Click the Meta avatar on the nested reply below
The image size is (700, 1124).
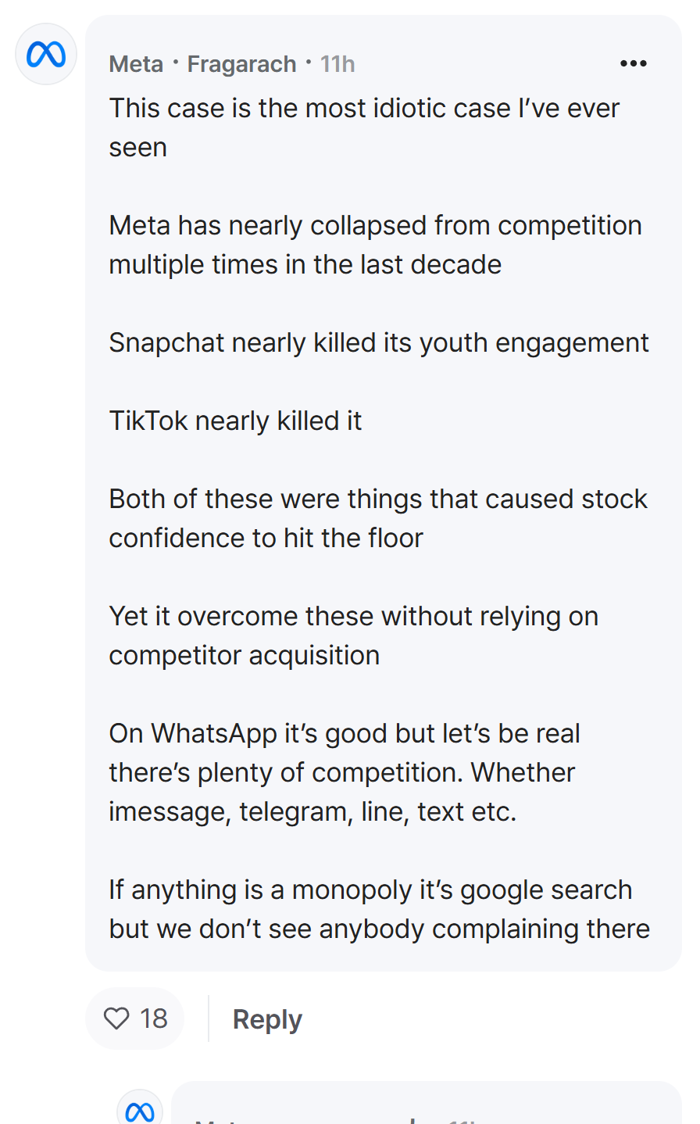click(x=140, y=1109)
